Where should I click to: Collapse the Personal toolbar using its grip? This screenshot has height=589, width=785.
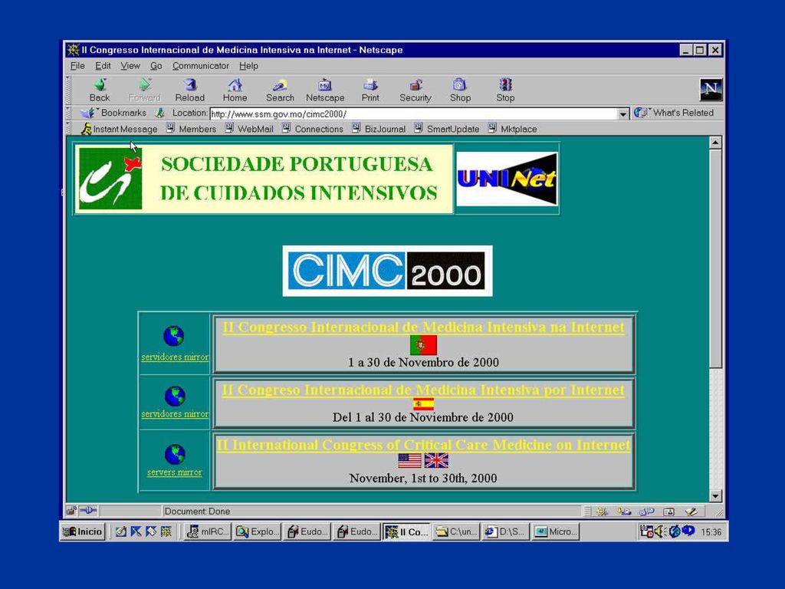[x=68, y=129]
